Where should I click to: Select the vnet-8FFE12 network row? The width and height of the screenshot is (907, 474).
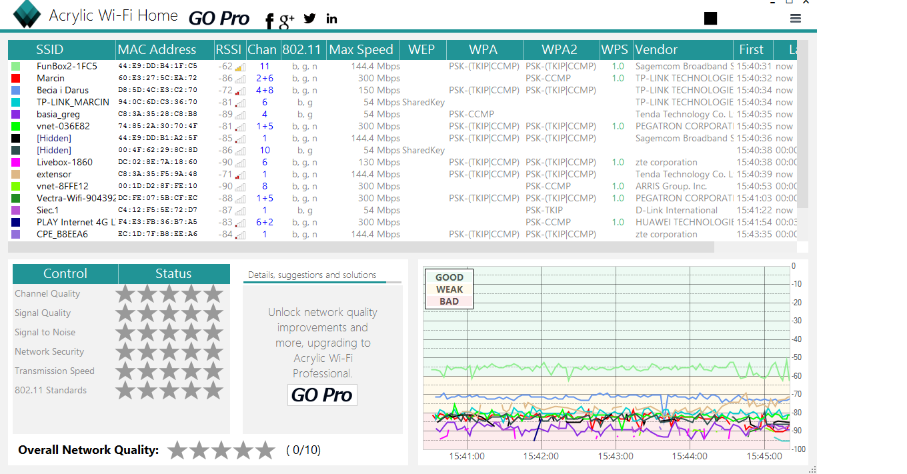(x=403, y=187)
